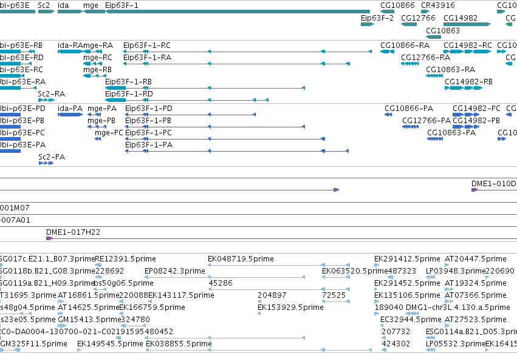Click EST AT07366.5prime

[476, 295]
